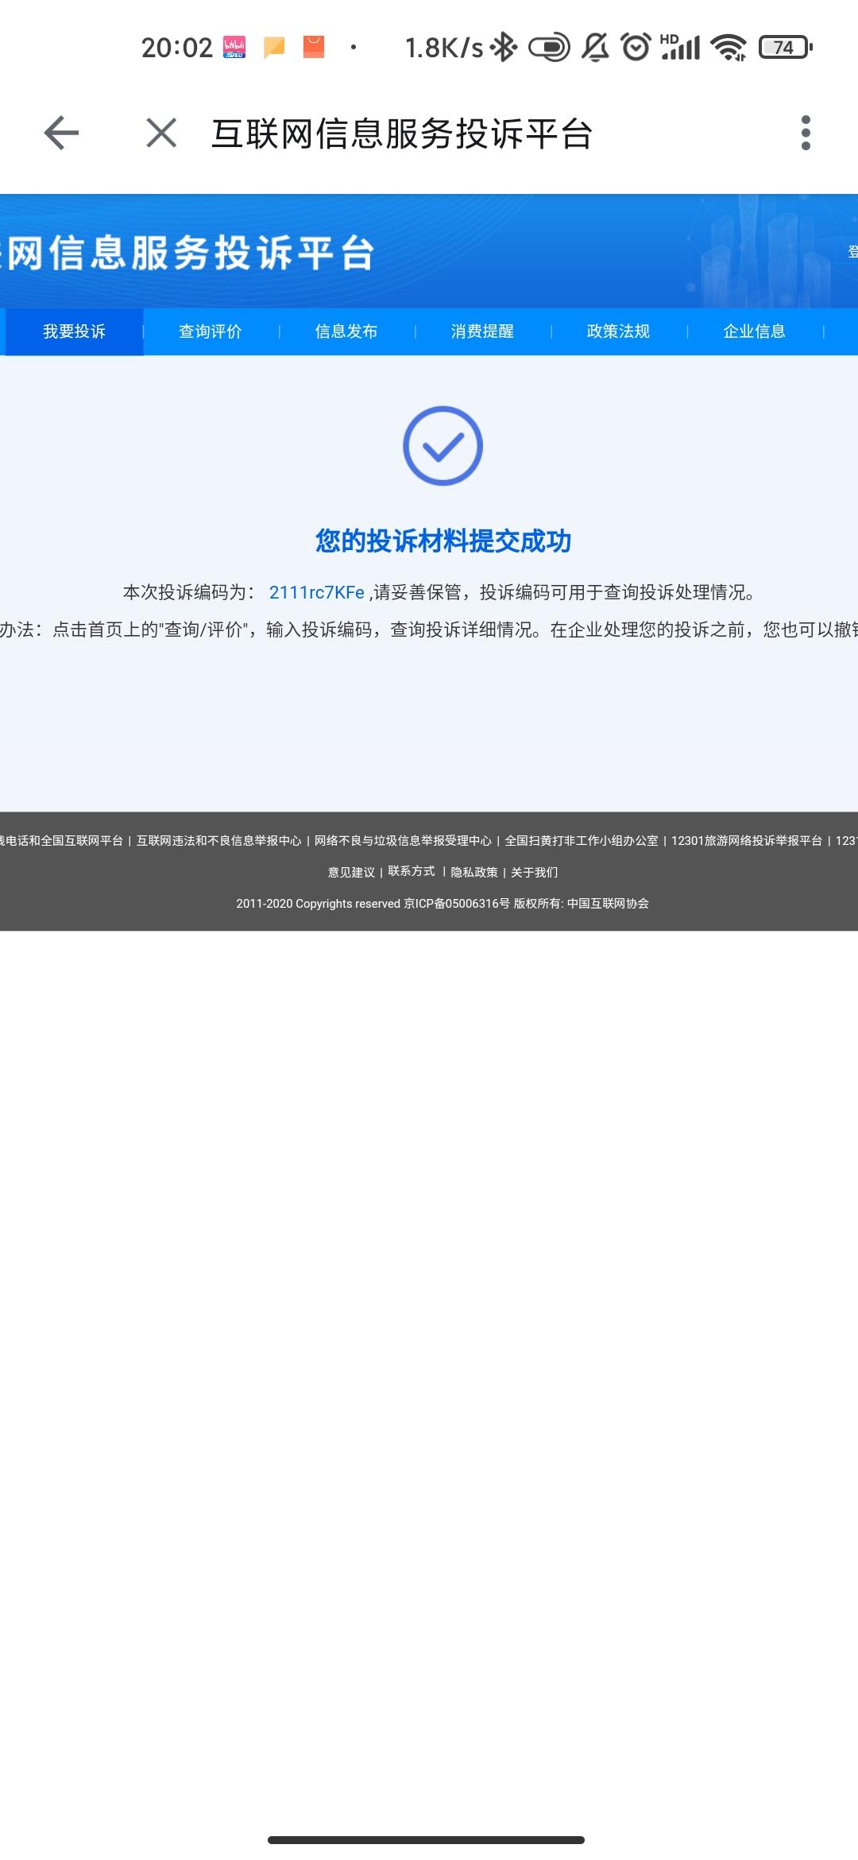Open the three-dot overflow menu
This screenshot has width=858, height=1860.
coord(806,133)
